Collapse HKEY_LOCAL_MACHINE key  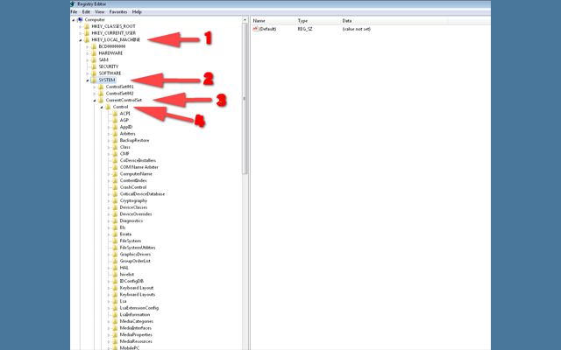pos(81,40)
